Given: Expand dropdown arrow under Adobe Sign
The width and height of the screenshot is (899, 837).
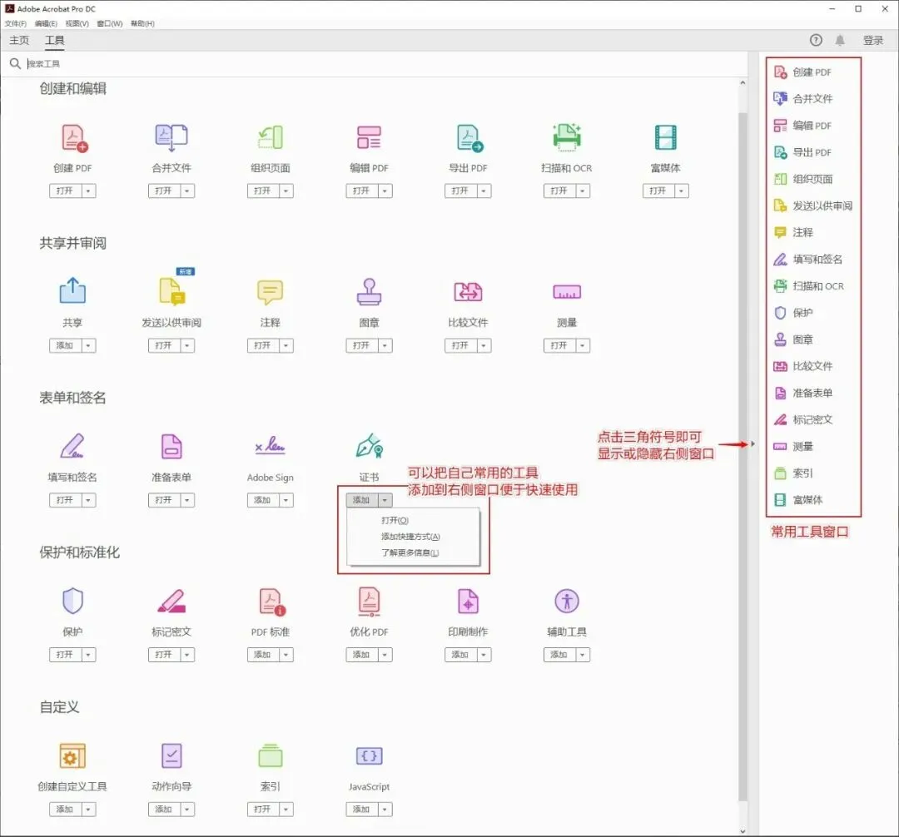Looking at the screenshot, I should pos(286,500).
